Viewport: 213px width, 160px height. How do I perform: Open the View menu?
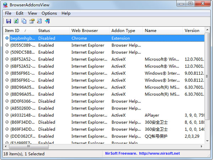pos(32,14)
